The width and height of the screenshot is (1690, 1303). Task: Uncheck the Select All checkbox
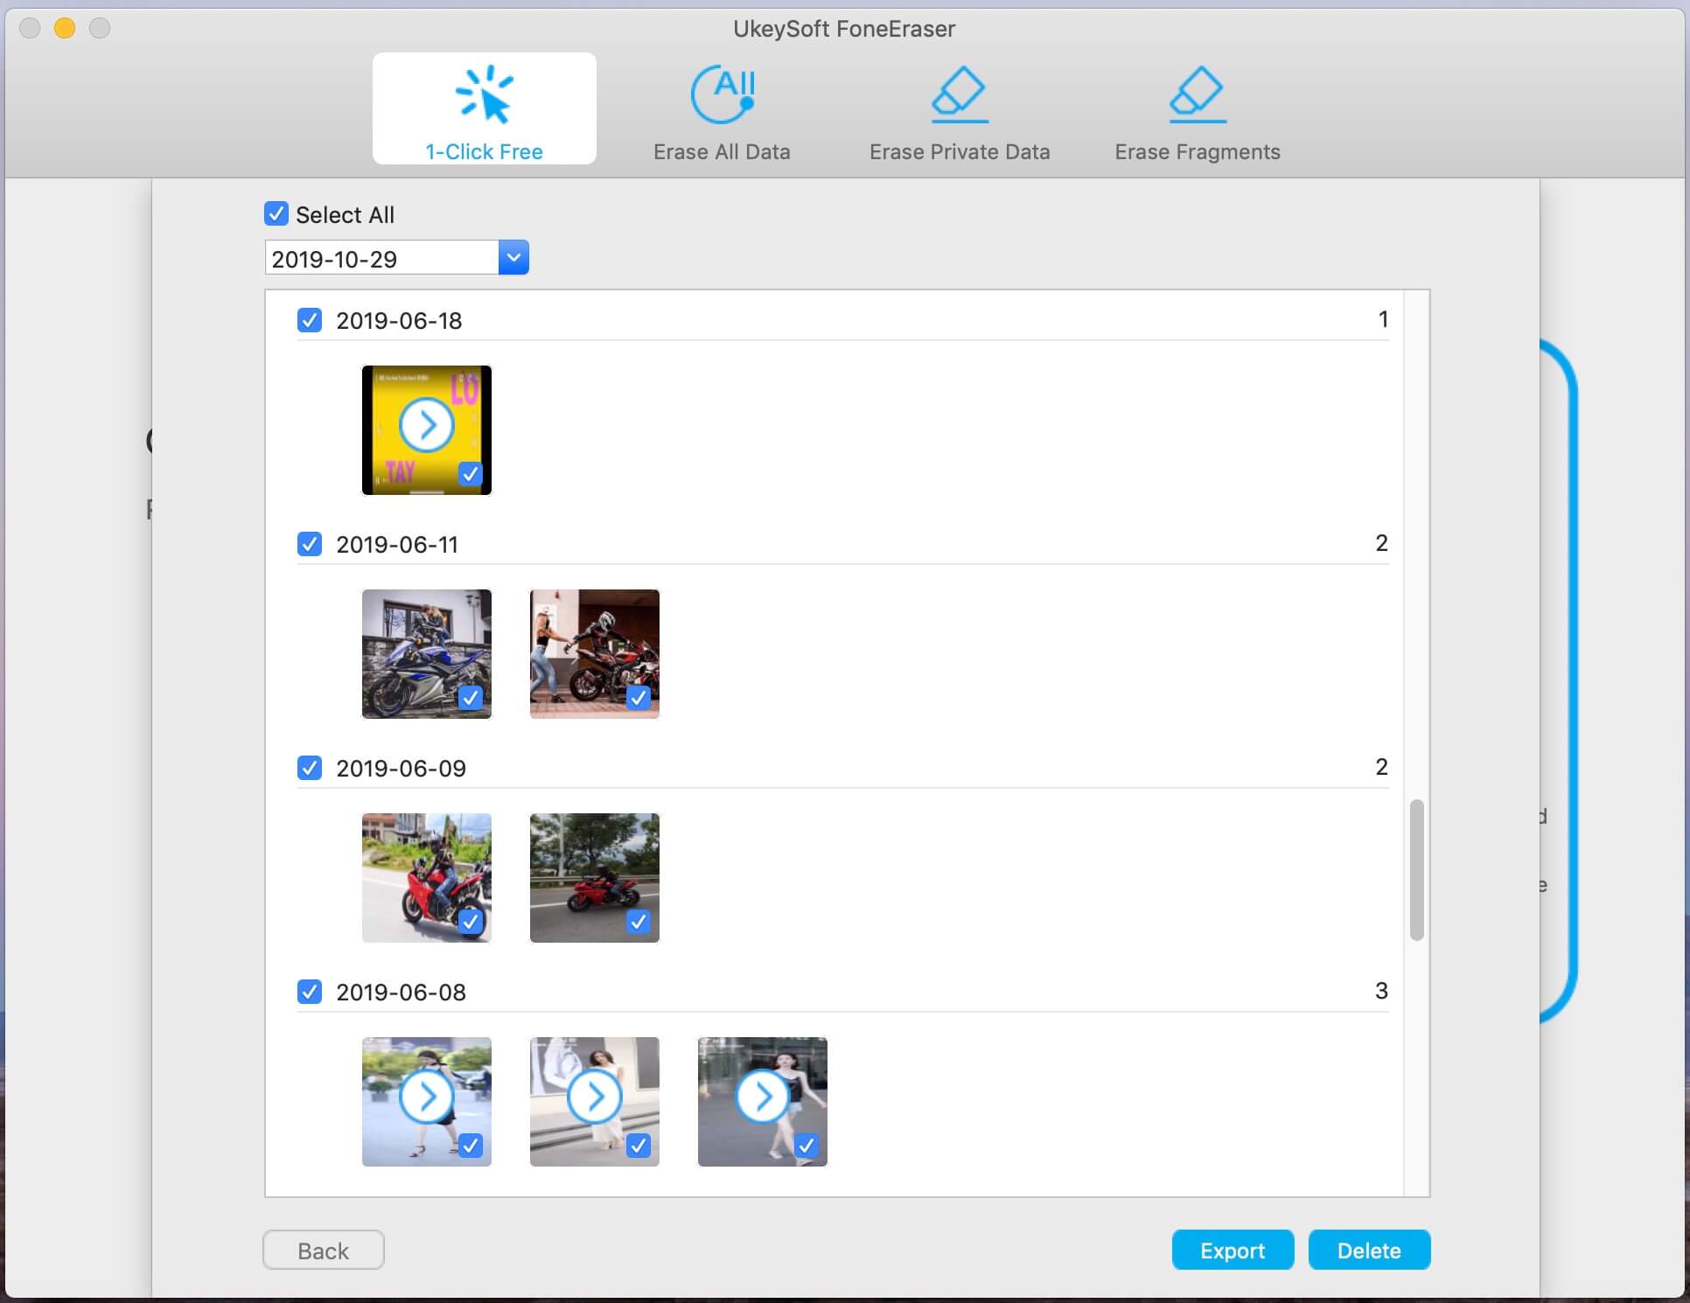[x=276, y=214]
